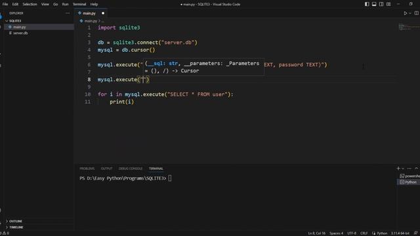Viewport: 420px width, 236px height.
Task: Open the launch profile dropdown arrow
Action: pos(403,168)
